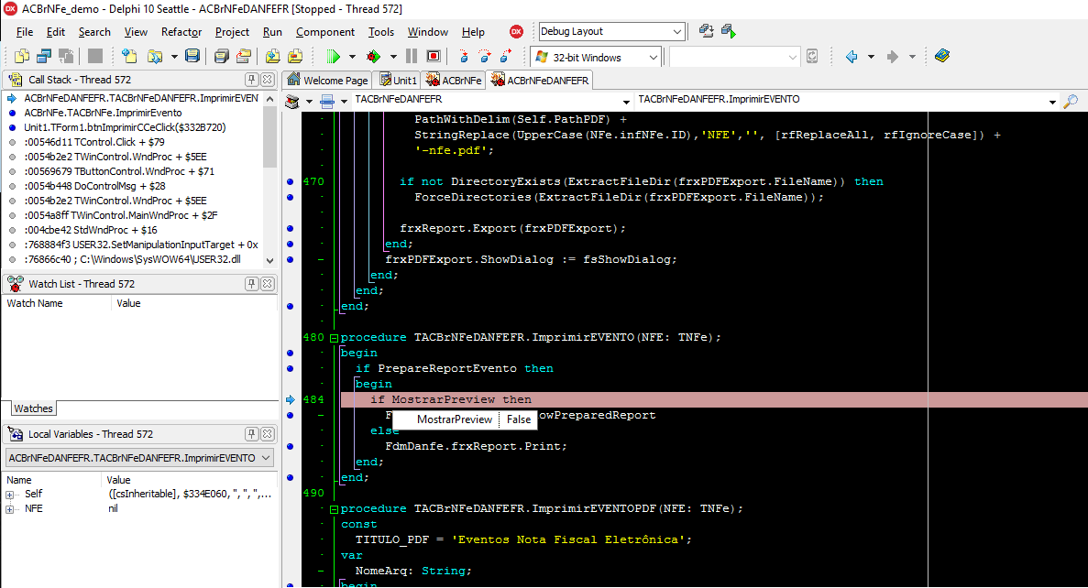Click the magnifier search icon in editor
Viewport: 1088px width, 588px height.
pos(1071,102)
